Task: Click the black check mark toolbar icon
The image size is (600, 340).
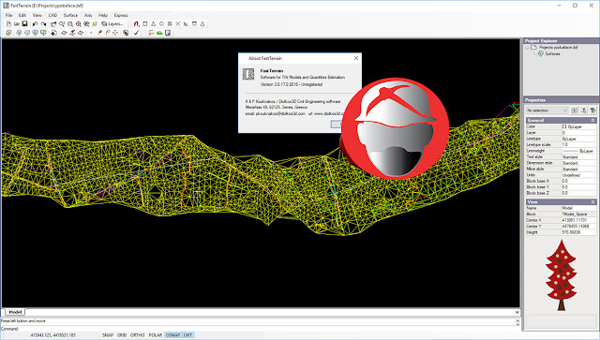Action: point(136,33)
